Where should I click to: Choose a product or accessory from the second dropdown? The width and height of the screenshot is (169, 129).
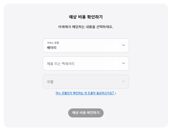click(86, 63)
